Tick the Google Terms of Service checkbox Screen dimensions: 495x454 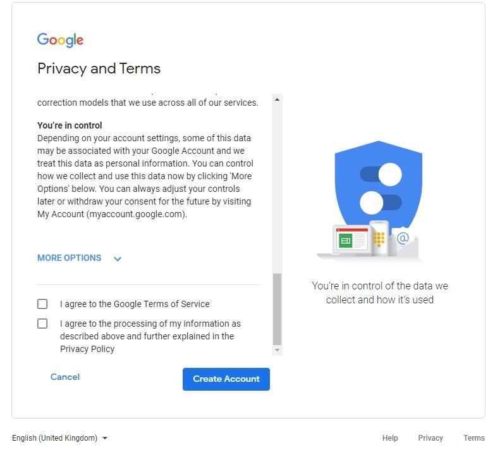click(42, 304)
